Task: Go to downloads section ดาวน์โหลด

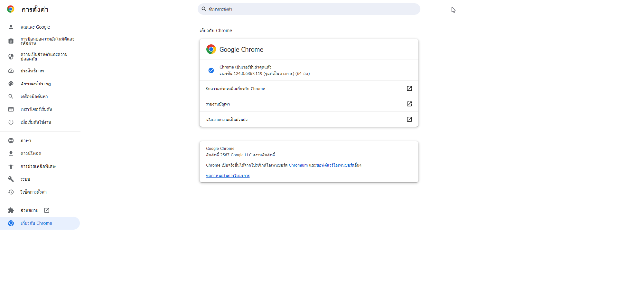Action: tap(40, 153)
